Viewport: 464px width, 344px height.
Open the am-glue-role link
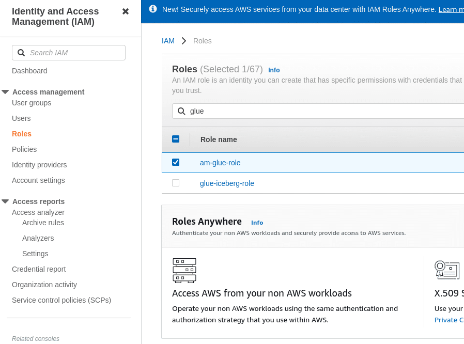point(220,163)
